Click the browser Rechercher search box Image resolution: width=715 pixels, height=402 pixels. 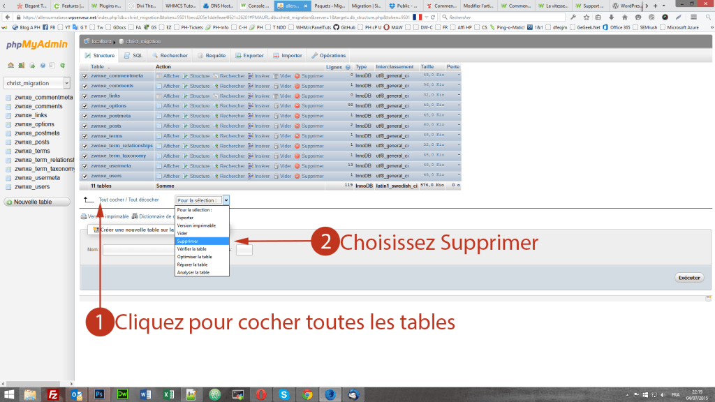coord(504,17)
